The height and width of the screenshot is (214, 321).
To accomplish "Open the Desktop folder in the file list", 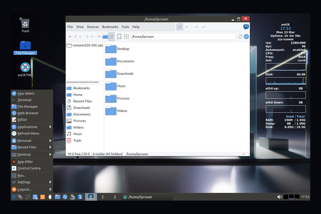I will click(x=117, y=49).
